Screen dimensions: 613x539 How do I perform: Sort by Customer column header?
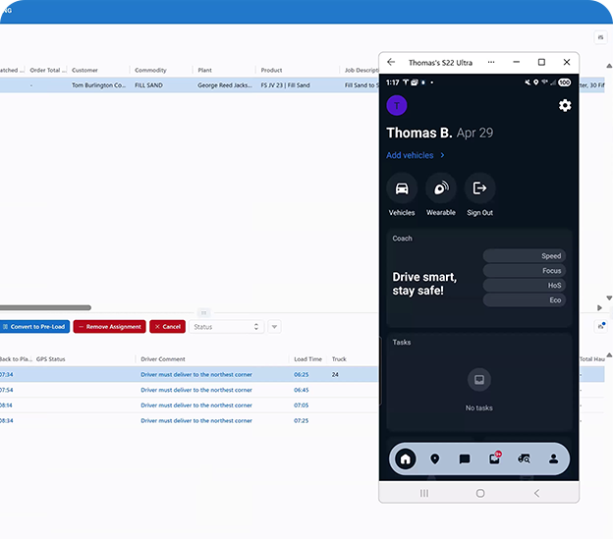pos(84,71)
